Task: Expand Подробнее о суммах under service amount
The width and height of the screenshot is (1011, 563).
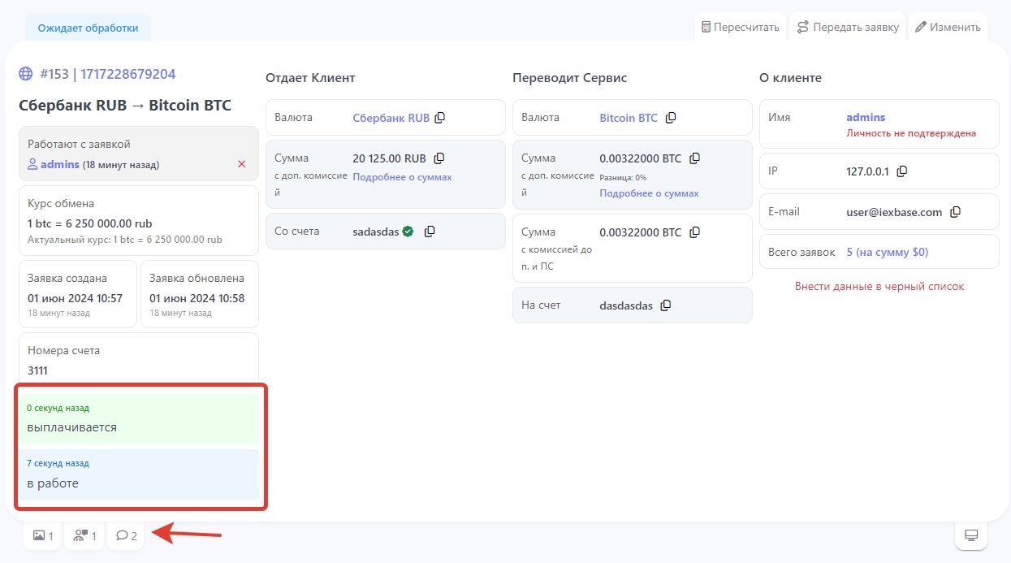Action: 649,193
